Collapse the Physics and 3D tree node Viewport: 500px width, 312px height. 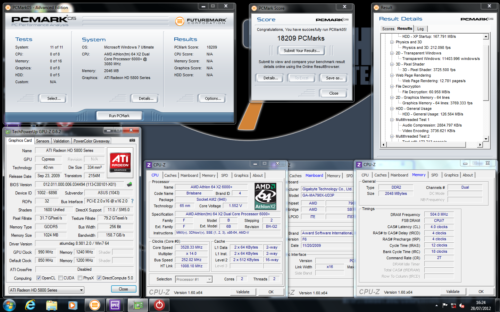392,42
